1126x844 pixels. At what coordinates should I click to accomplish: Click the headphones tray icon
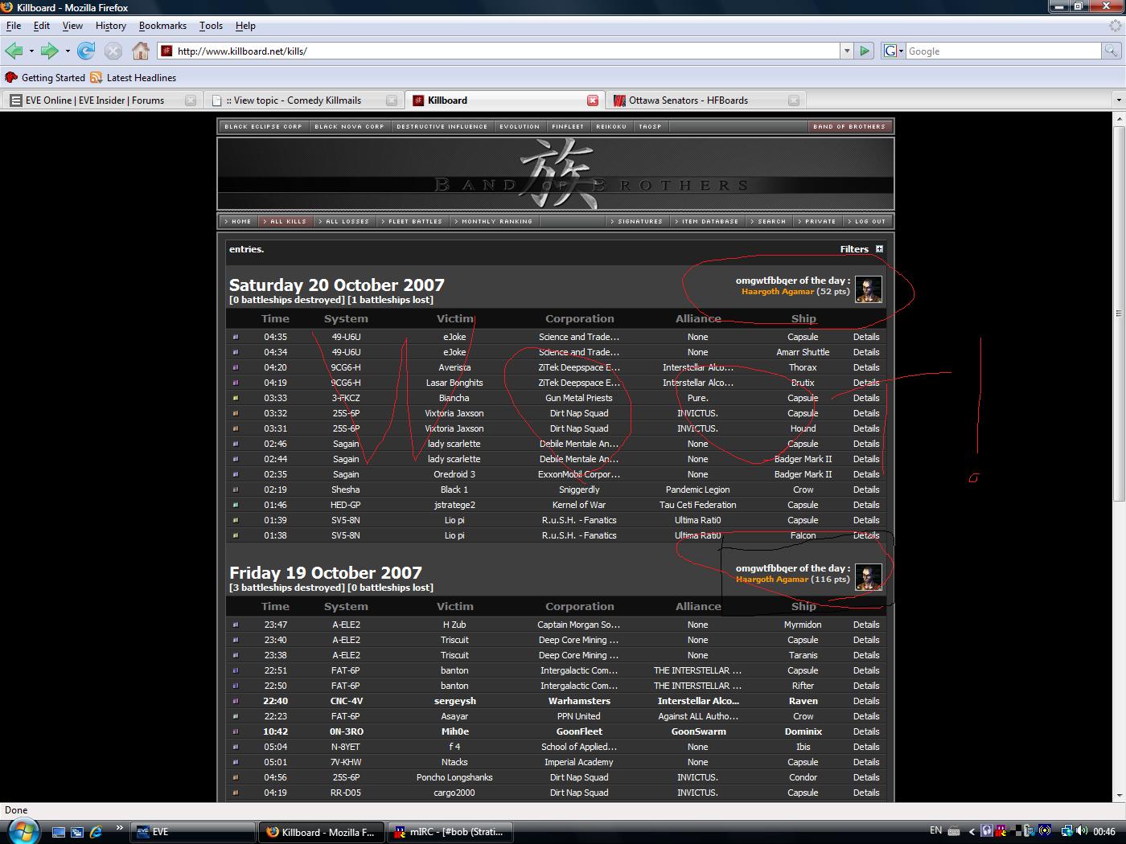pos(987,831)
